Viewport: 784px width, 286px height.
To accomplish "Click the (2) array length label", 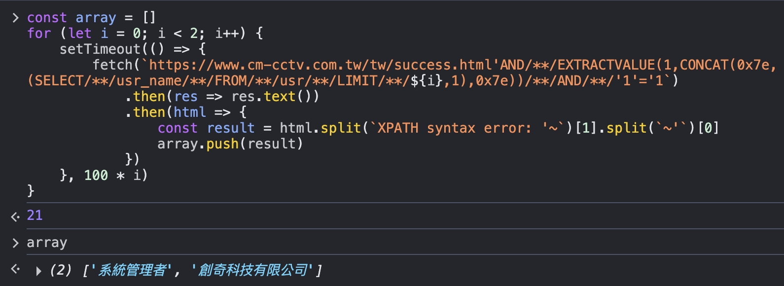I will click(61, 270).
